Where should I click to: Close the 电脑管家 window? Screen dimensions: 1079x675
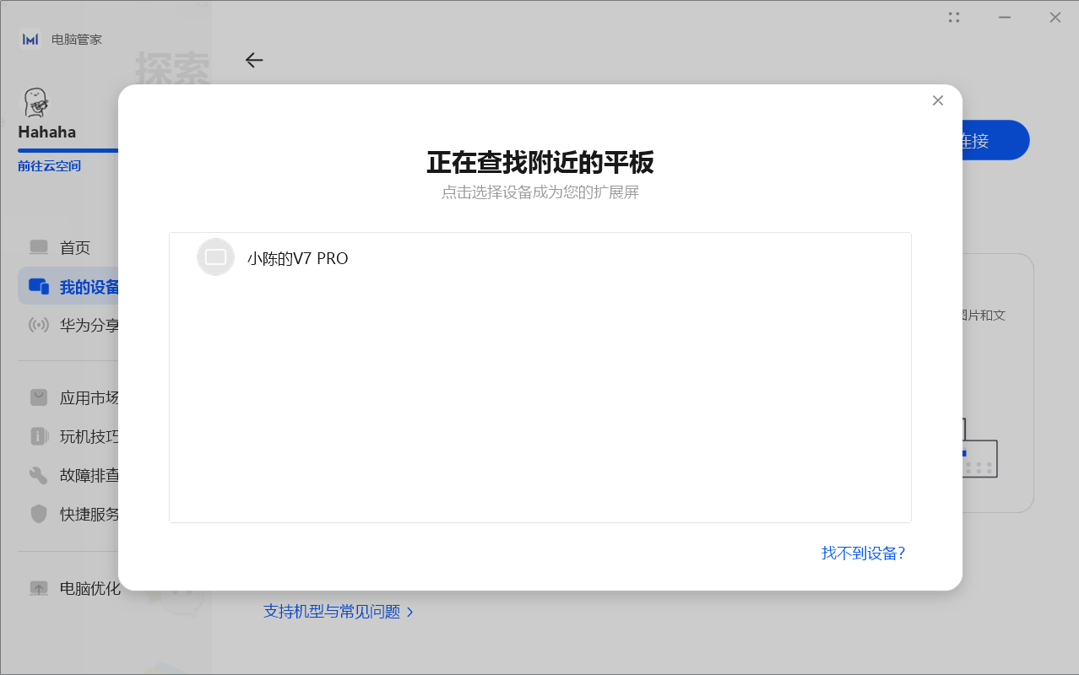pyautogui.click(x=1055, y=17)
